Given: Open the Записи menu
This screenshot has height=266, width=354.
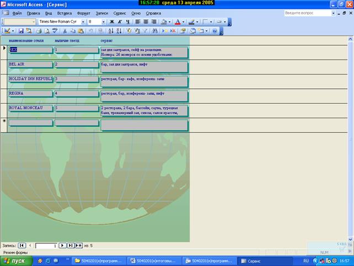Looking at the screenshot, I should (x=102, y=13).
